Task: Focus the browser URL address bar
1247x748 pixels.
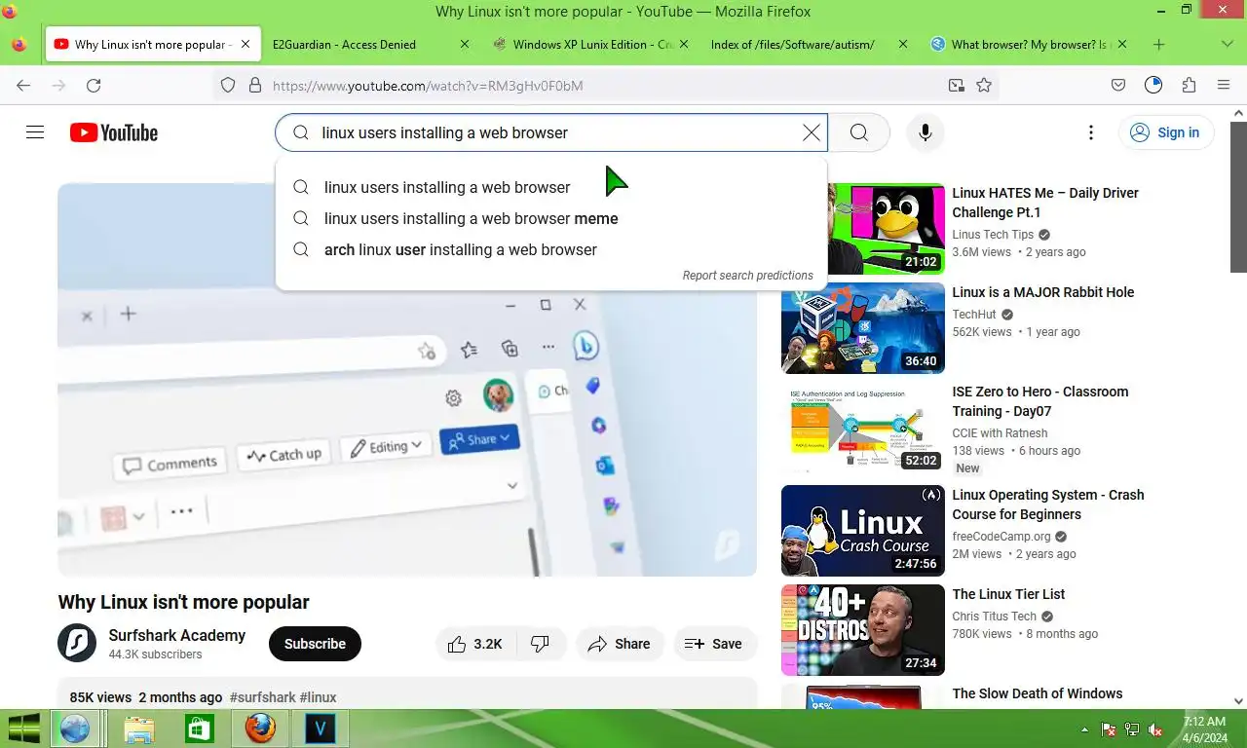Action: tap(604, 86)
